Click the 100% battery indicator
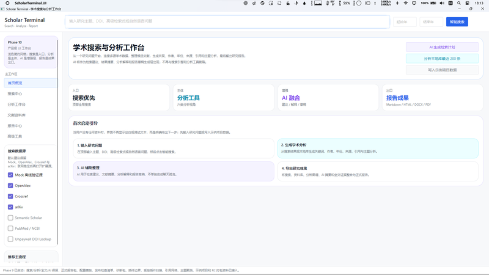The image size is (489, 275). click(428, 3)
